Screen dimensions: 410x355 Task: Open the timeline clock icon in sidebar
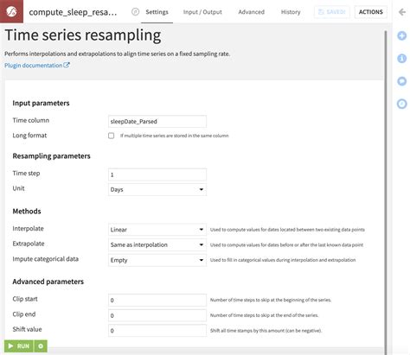pos(401,104)
